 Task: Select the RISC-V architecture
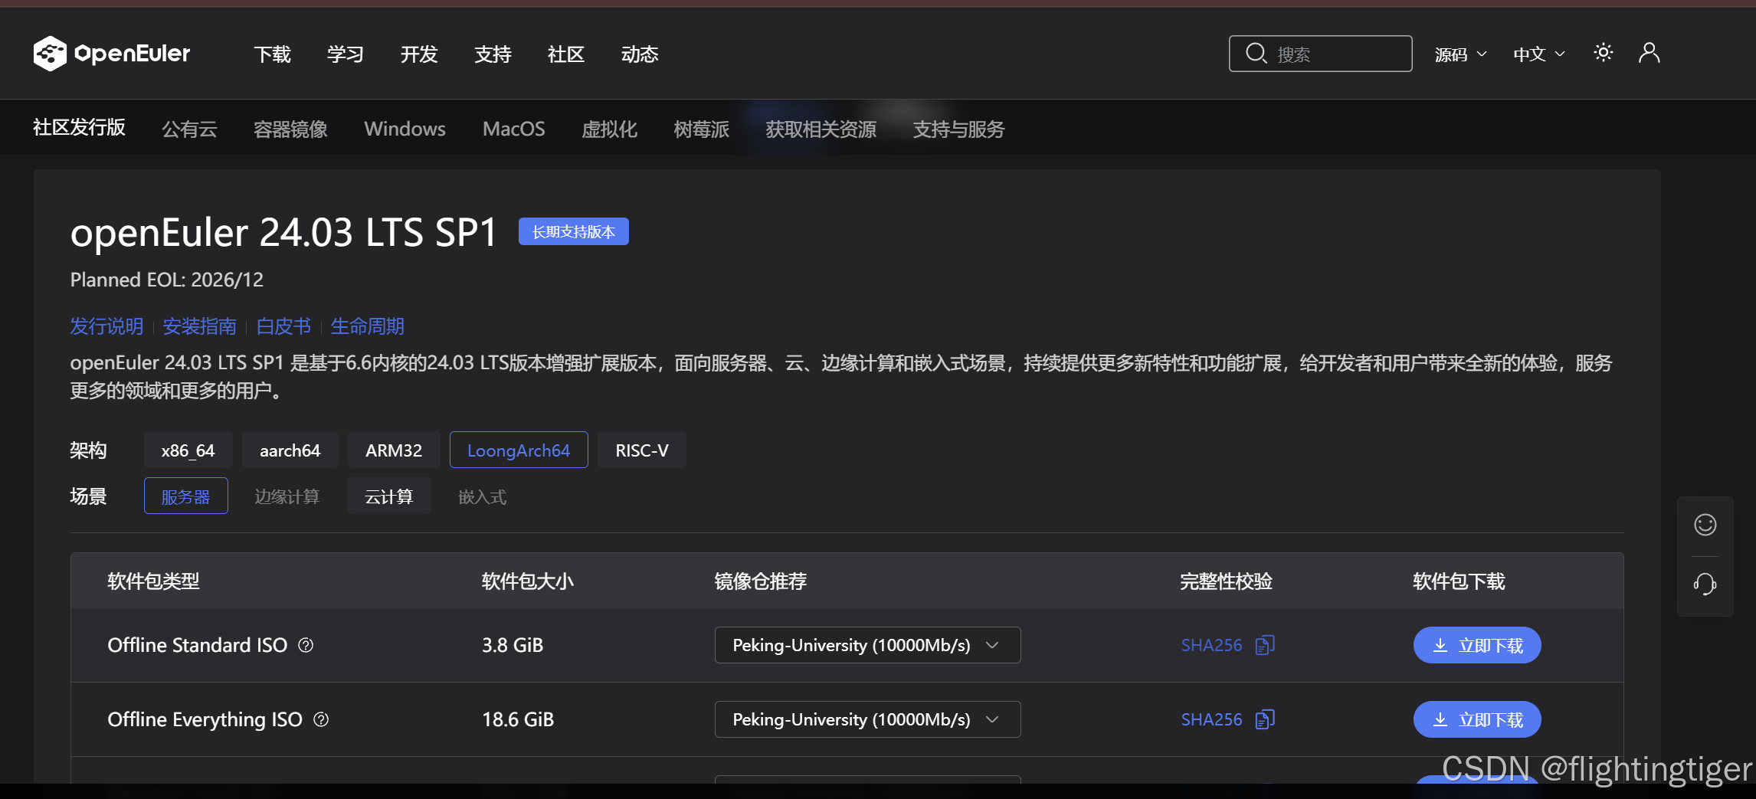coord(641,450)
